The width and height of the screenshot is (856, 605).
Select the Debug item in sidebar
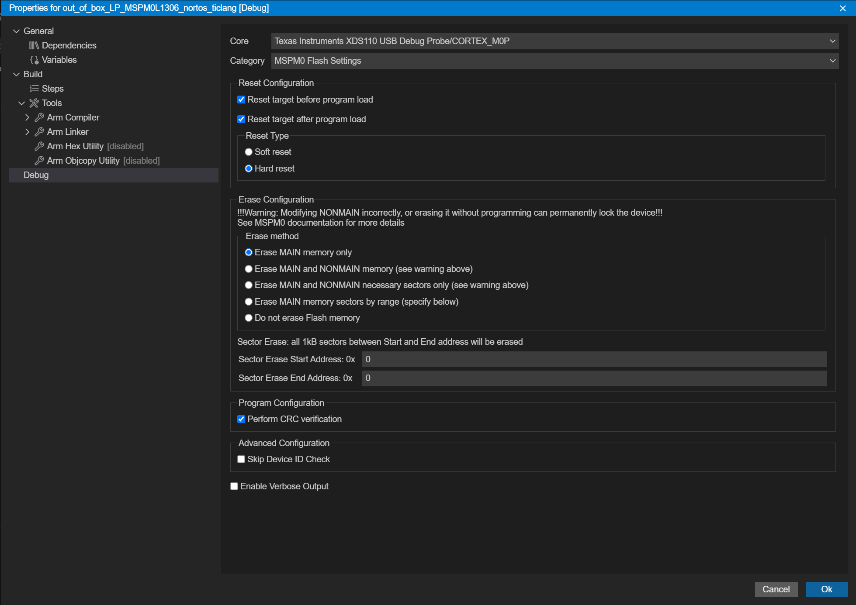[x=36, y=175]
